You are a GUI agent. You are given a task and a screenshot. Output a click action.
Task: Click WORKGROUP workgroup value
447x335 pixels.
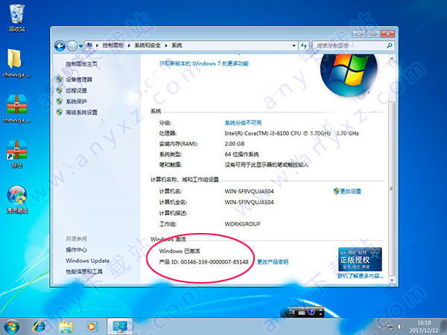pyautogui.click(x=242, y=224)
